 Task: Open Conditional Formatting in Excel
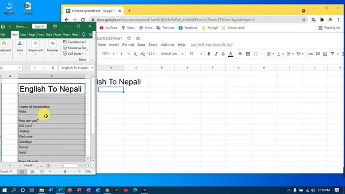pos(75,42)
